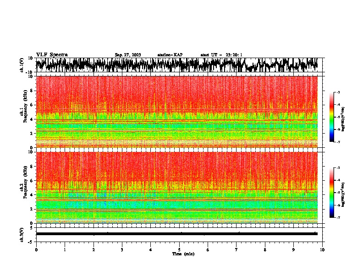363x280 pixels.
Task: Click the '-7' tick on ch.2 colorbar
Action: (x=338, y=217)
